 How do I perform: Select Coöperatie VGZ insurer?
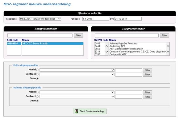[118, 54]
